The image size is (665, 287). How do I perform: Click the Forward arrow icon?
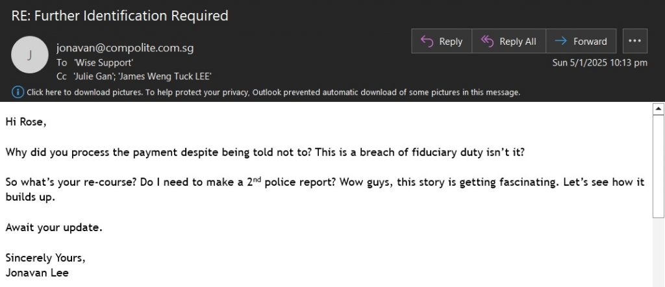pos(560,41)
